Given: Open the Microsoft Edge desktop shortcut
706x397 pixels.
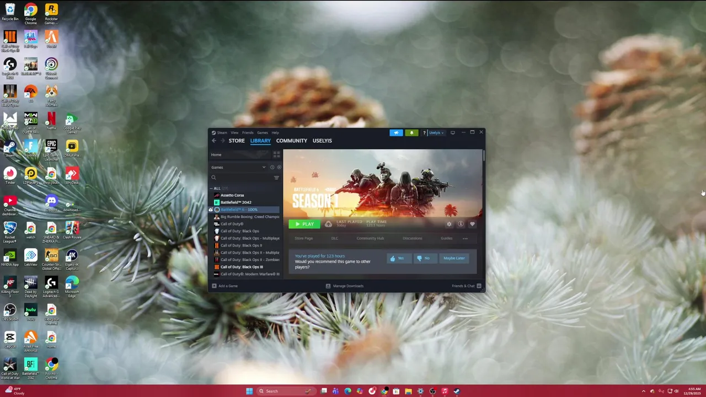Looking at the screenshot, I should tap(72, 287).
